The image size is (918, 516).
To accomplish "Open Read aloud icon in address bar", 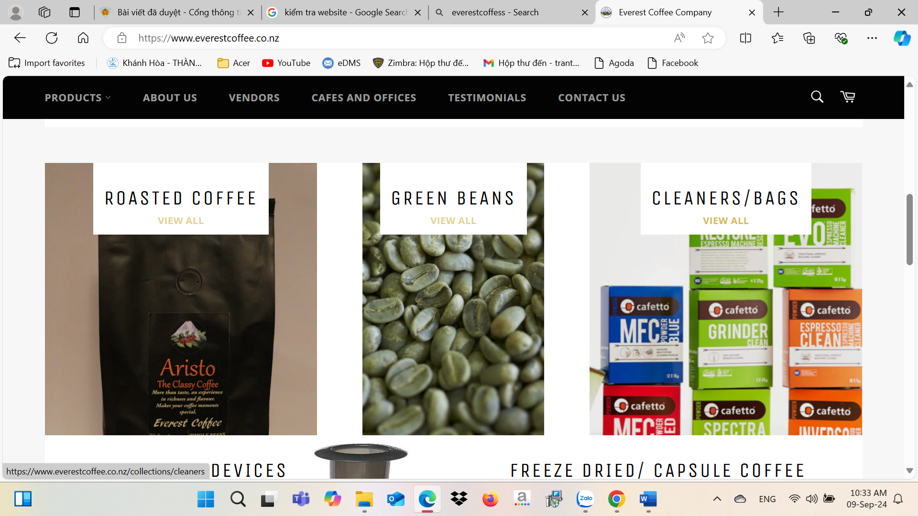I will click(x=679, y=38).
